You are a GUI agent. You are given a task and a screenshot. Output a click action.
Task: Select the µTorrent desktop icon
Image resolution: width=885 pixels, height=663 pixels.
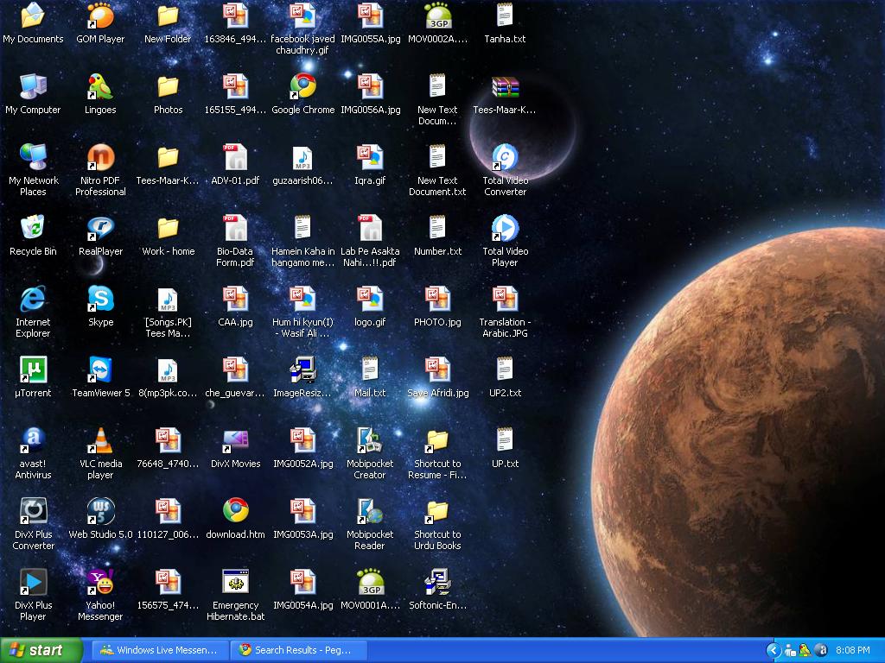[33, 370]
